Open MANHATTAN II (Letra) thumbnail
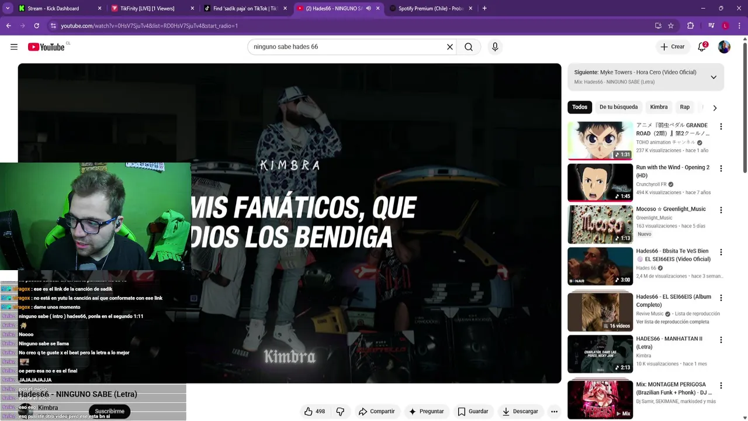The height and width of the screenshot is (421, 748). coord(600,354)
